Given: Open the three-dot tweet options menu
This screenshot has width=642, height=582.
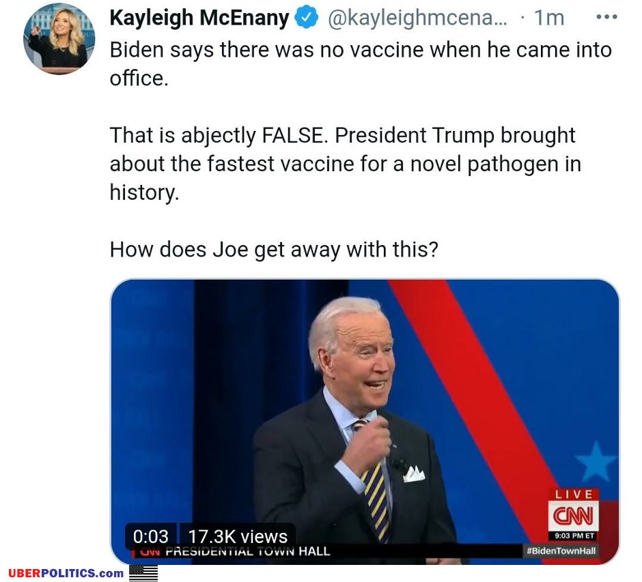Looking at the screenshot, I should (x=606, y=17).
